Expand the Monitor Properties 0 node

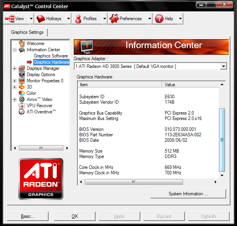coord(14,81)
